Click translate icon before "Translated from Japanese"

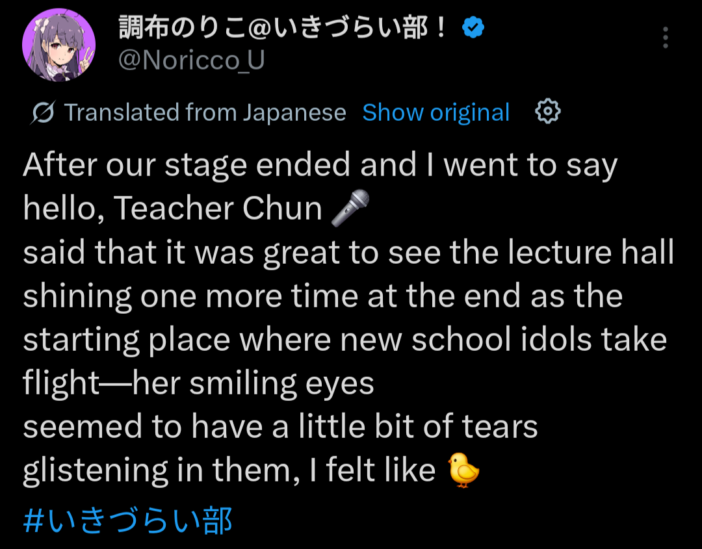[44, 113]
